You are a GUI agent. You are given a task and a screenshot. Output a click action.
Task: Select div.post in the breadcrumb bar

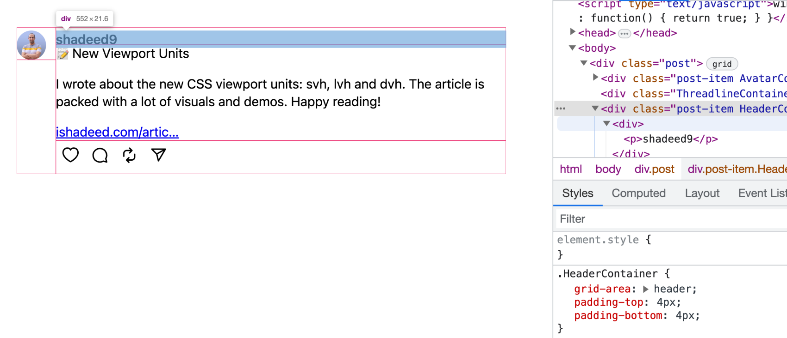[x=654, y=169]
